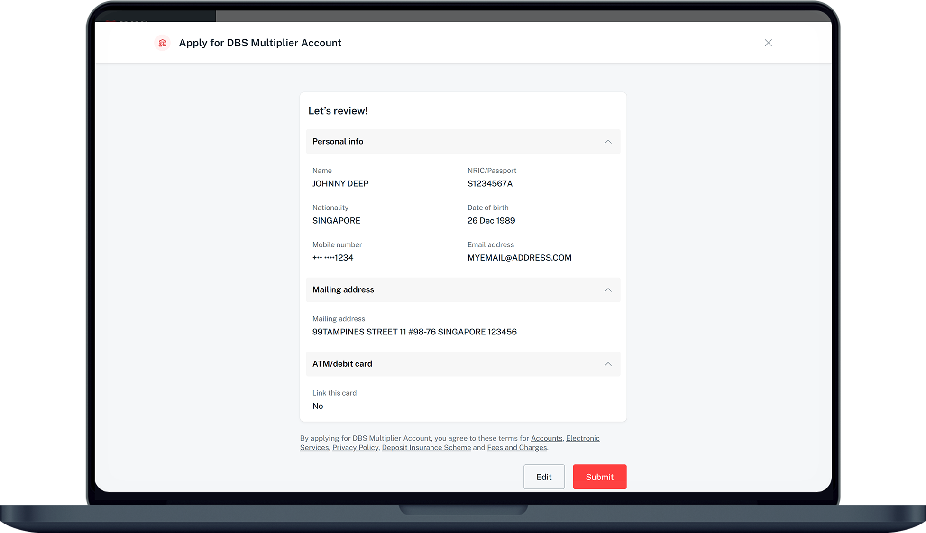The height and width of the screenshot is (533, 926).
Task: Submit the DBS Multiplier Account application
Action: click(599, 477)
